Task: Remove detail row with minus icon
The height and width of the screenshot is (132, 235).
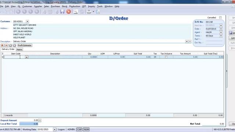Action: pyautogui.click(x=7, y=45)
